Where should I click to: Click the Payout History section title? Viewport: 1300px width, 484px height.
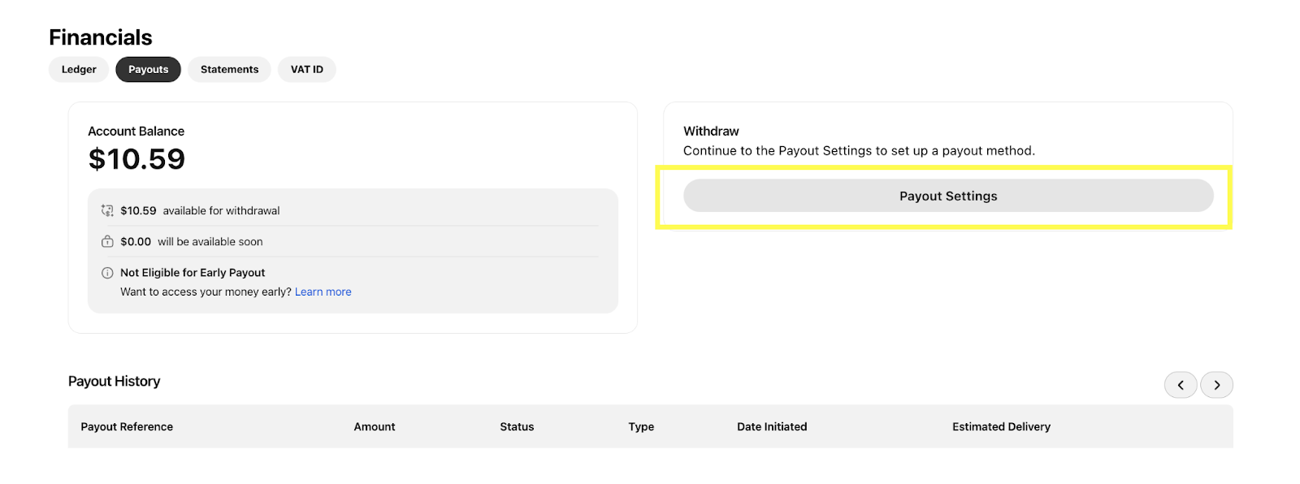[114, 381]
